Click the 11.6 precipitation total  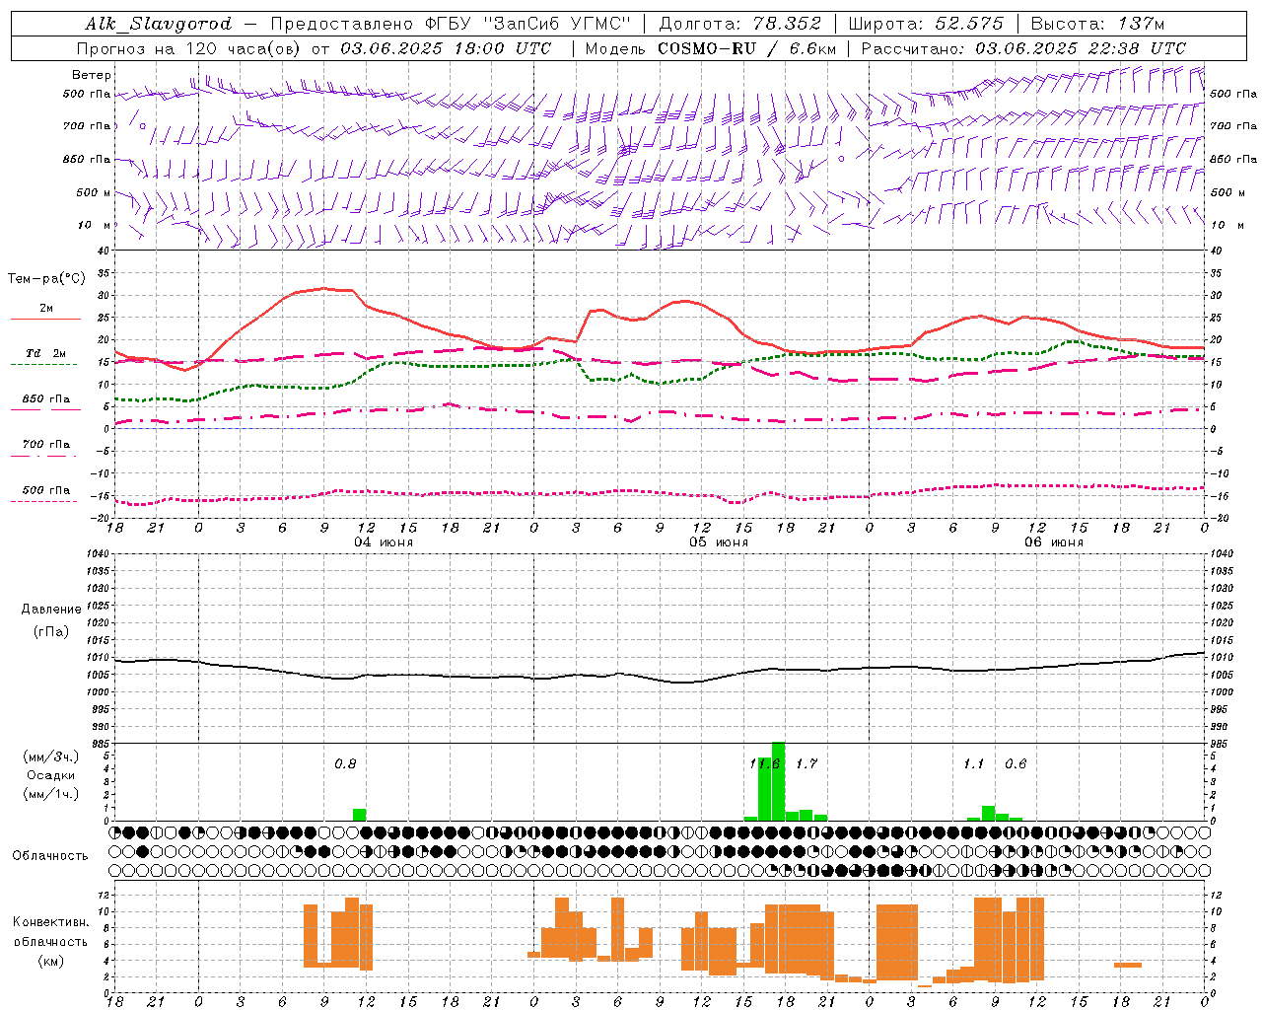765,763
